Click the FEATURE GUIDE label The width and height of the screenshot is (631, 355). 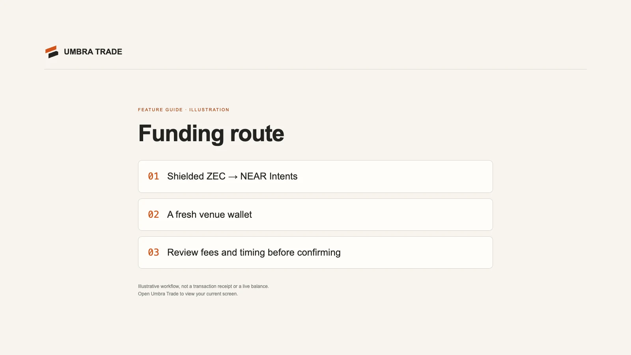pos(161,110)
